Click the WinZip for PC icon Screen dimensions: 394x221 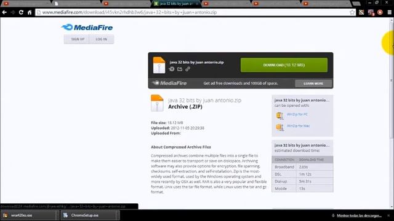point(279,115)
